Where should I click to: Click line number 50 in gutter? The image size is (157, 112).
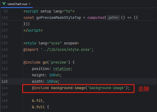tap(5, 11)
